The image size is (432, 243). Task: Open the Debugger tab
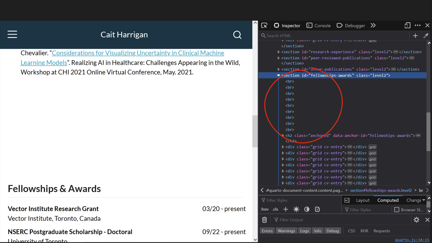pos(351,26)
